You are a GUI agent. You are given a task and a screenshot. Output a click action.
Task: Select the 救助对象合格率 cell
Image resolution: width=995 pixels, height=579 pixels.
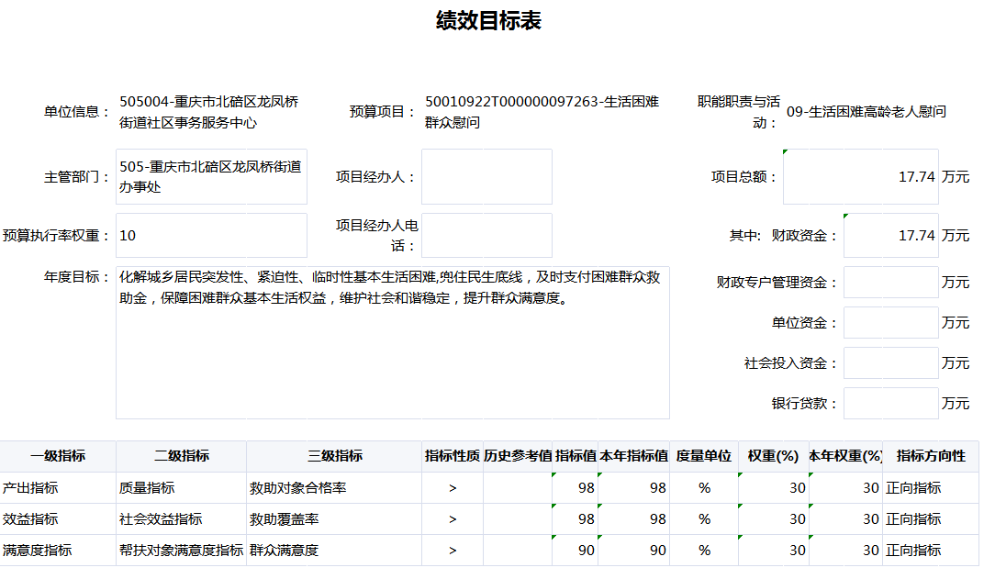pyautogui.click(x=334, y=487)
